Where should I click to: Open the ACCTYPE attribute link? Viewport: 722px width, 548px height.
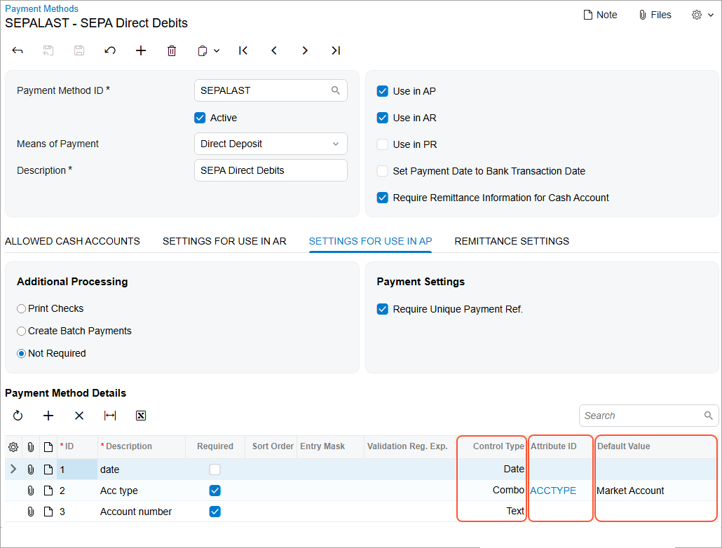coord(553,491)
